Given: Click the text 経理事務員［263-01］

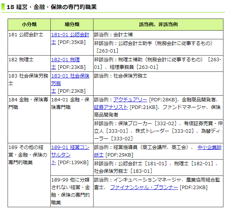Looking at the screenshot, I should (134, 67).
